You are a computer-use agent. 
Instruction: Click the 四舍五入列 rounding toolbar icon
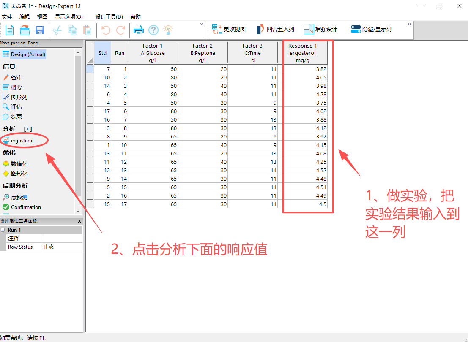tap(276, 29)
